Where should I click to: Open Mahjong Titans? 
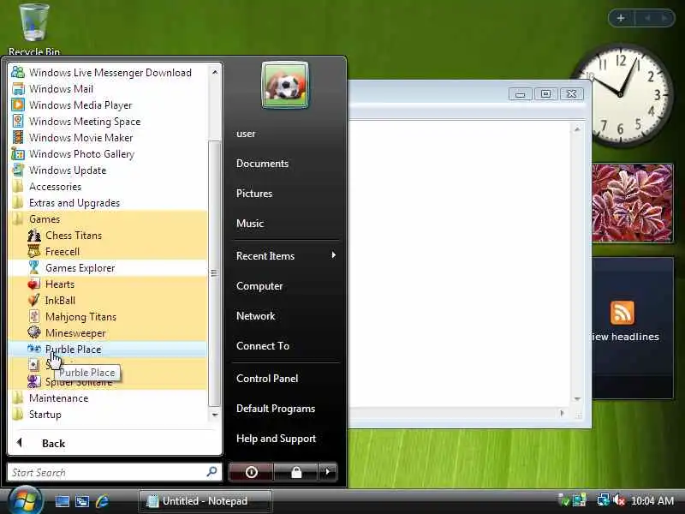coord(108,316)
